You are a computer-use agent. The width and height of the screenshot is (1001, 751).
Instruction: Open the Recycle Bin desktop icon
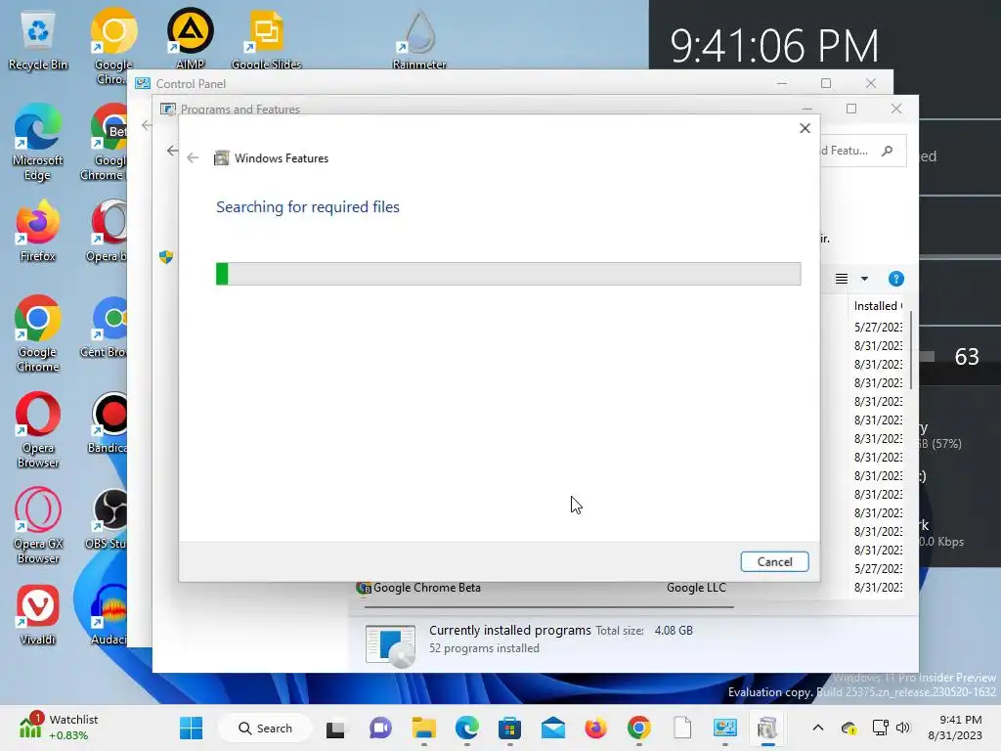38,41
